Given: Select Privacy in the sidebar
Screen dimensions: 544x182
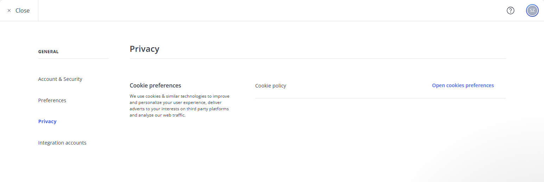Looking at the screenshot, I should pos(47,121).
